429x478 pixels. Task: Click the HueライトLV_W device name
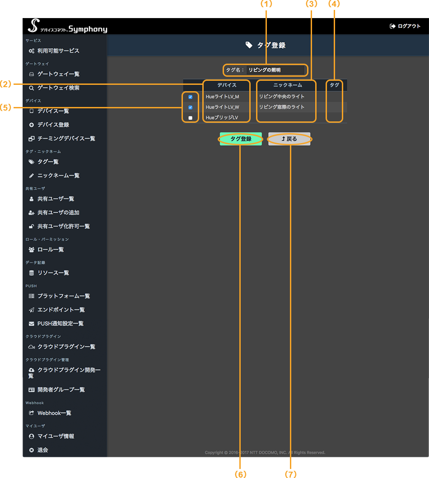tap(222, 107)
